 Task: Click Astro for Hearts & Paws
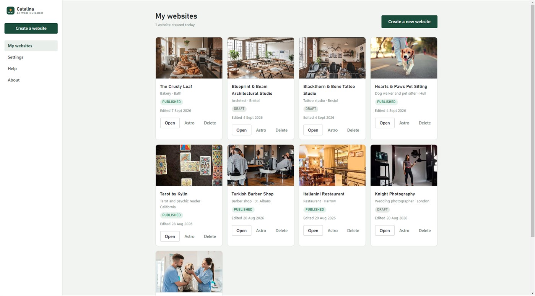coord(404,123)
